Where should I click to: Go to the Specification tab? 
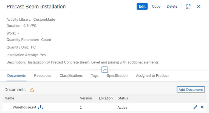[x=117, y=75]
